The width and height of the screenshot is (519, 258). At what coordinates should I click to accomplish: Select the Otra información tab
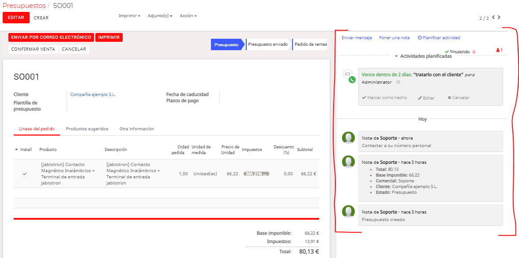(x=137, y=129)
